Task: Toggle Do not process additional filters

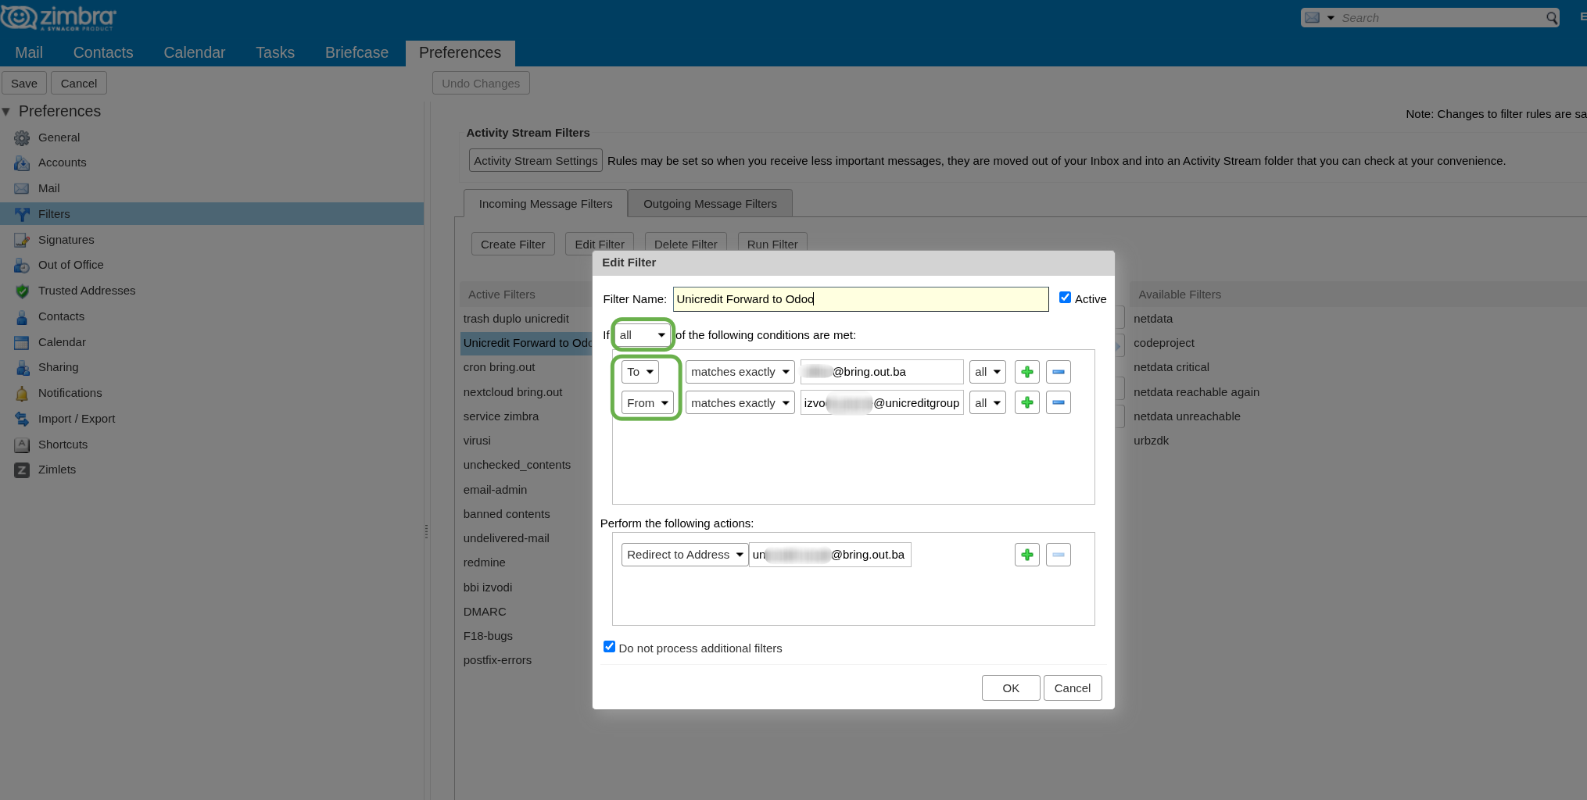Action: (x=610, y=647)
